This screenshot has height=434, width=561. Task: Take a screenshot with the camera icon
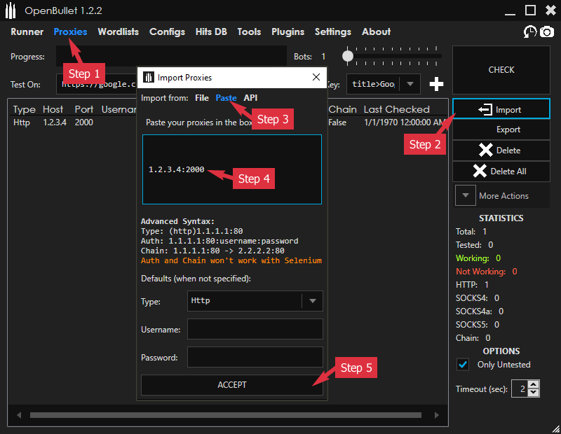point(547,31)
